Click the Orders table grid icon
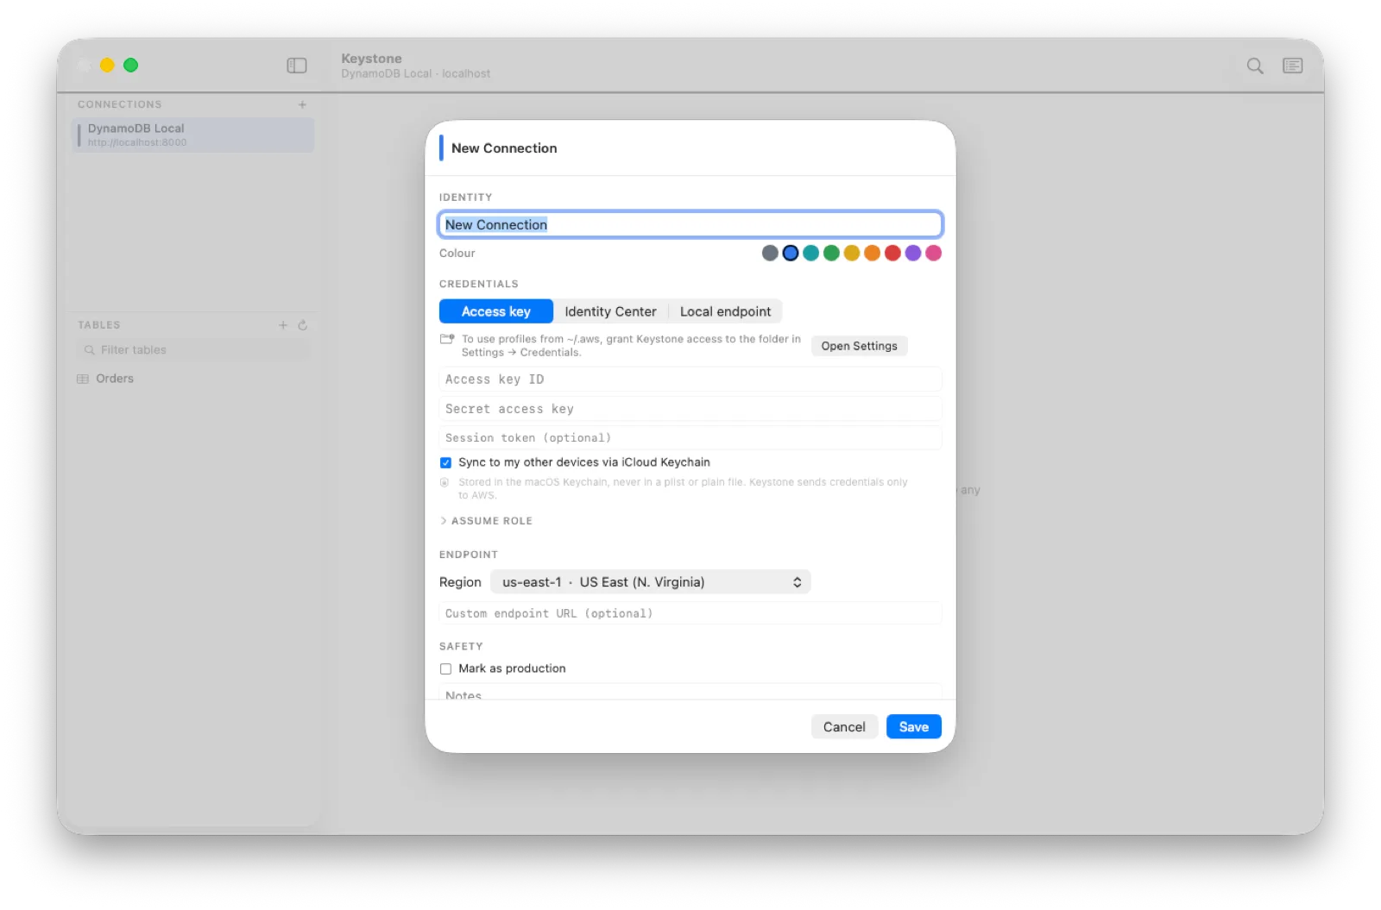Image resolution: width=1381 pixels, height=910 pixels. pos(83,379)
